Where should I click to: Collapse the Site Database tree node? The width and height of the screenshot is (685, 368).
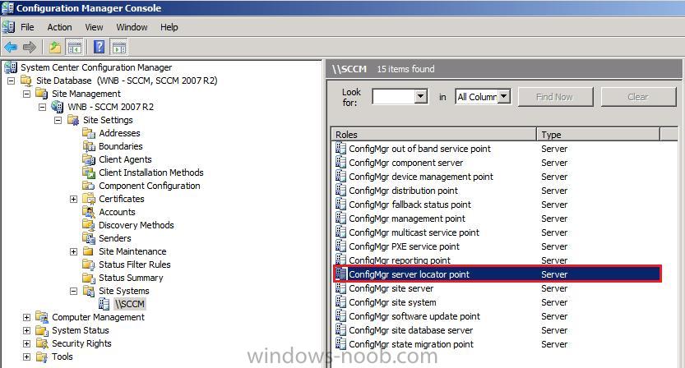pyautogui.click(x=11, y=80)
